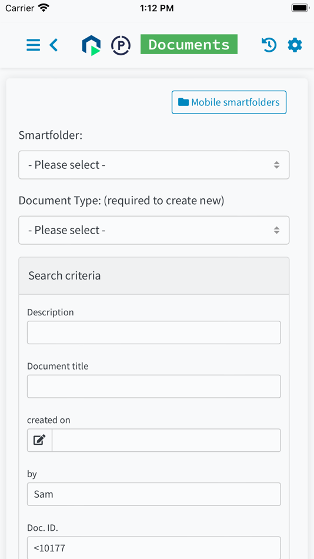Viewport: 314px width, 559px height.
Task: Expand the Smartfolder dropdown
Action: tap(154, 165)
